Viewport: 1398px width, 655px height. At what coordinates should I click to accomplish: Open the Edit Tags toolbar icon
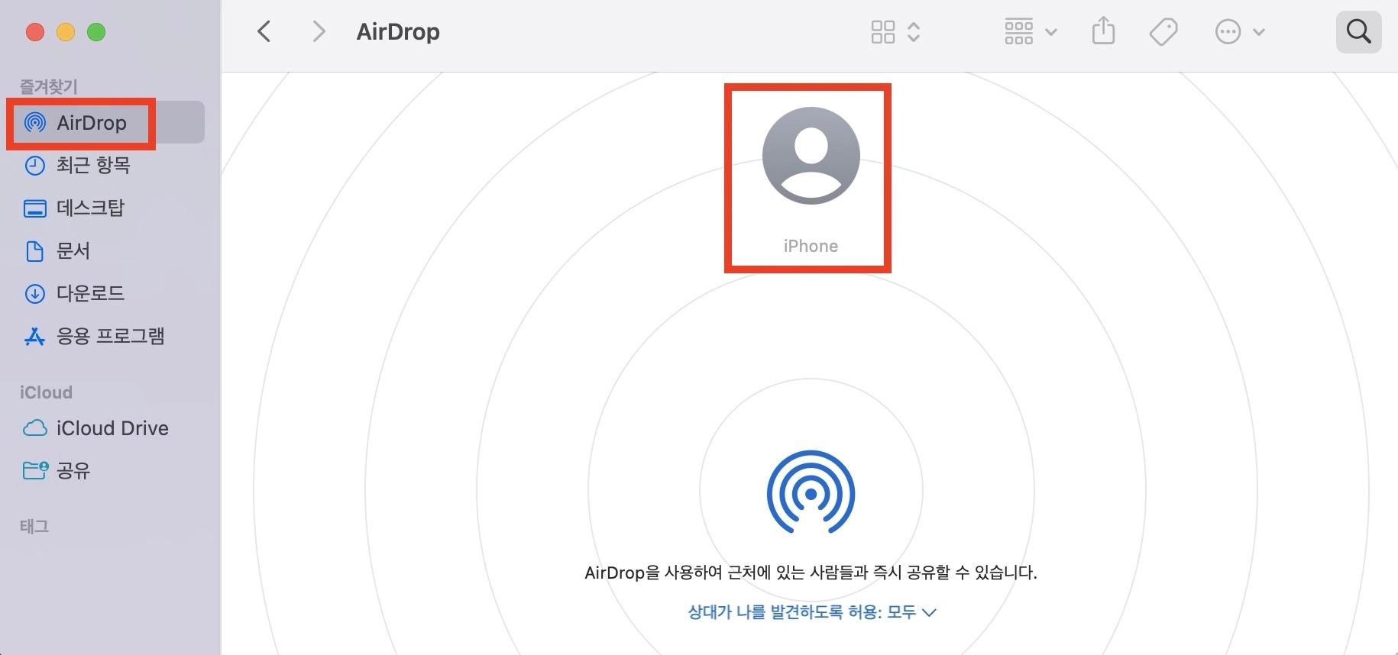click(1163, 32)
